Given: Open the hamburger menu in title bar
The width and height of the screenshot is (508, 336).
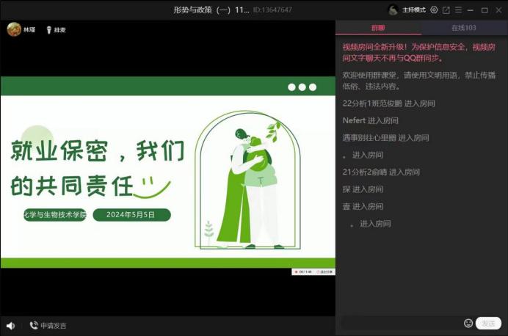Looking at the screenshot, I should pyautogui.click(x=458, y=10).
